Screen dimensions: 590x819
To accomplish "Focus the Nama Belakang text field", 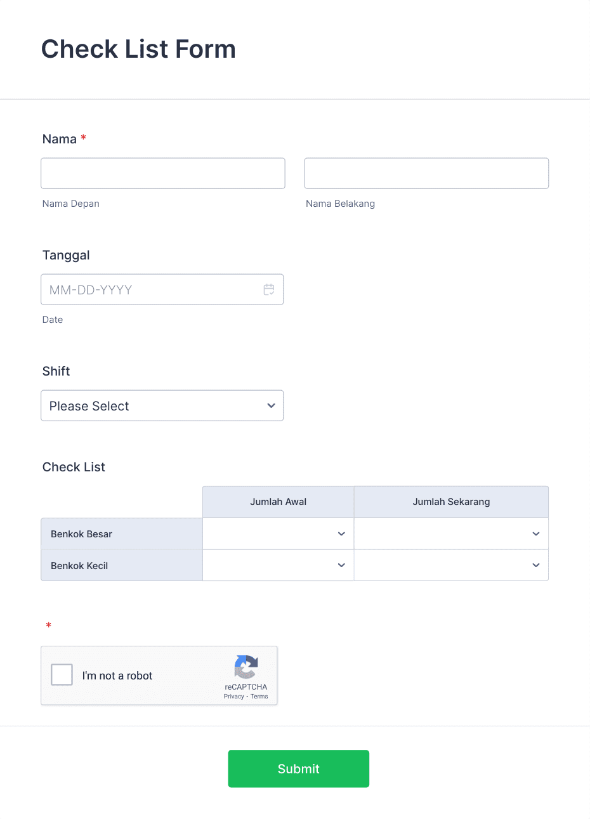I will click(426, 174).
